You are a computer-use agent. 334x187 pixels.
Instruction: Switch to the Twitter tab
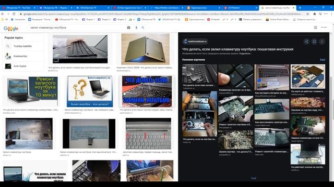click(x=166, y=8)
